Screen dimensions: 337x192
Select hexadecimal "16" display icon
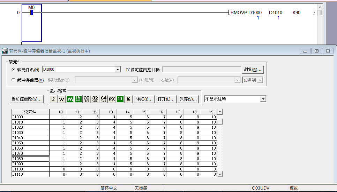[128, 99]
